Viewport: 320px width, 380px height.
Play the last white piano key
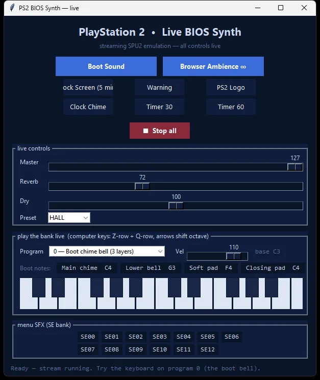297,293
